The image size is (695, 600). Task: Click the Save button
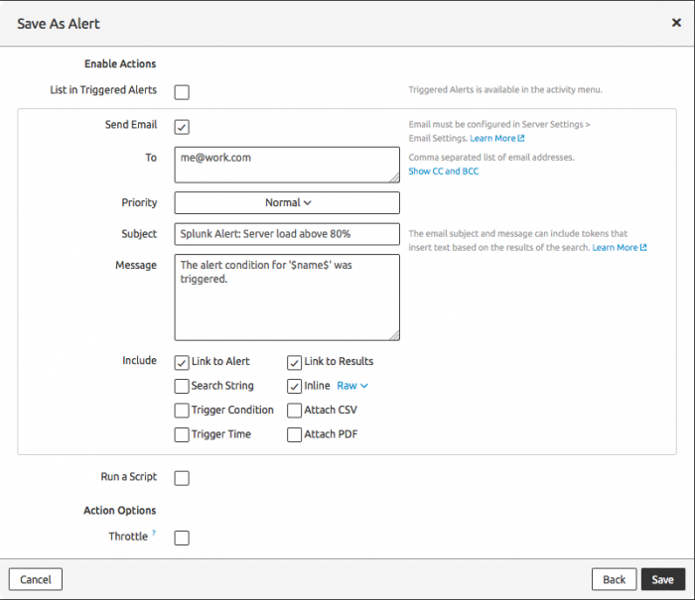[662, 579]
